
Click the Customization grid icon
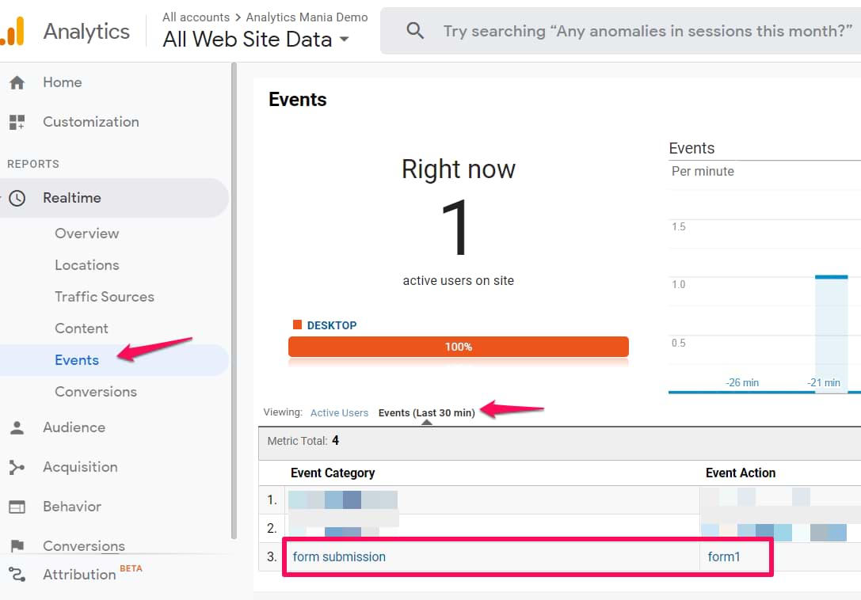17,122
